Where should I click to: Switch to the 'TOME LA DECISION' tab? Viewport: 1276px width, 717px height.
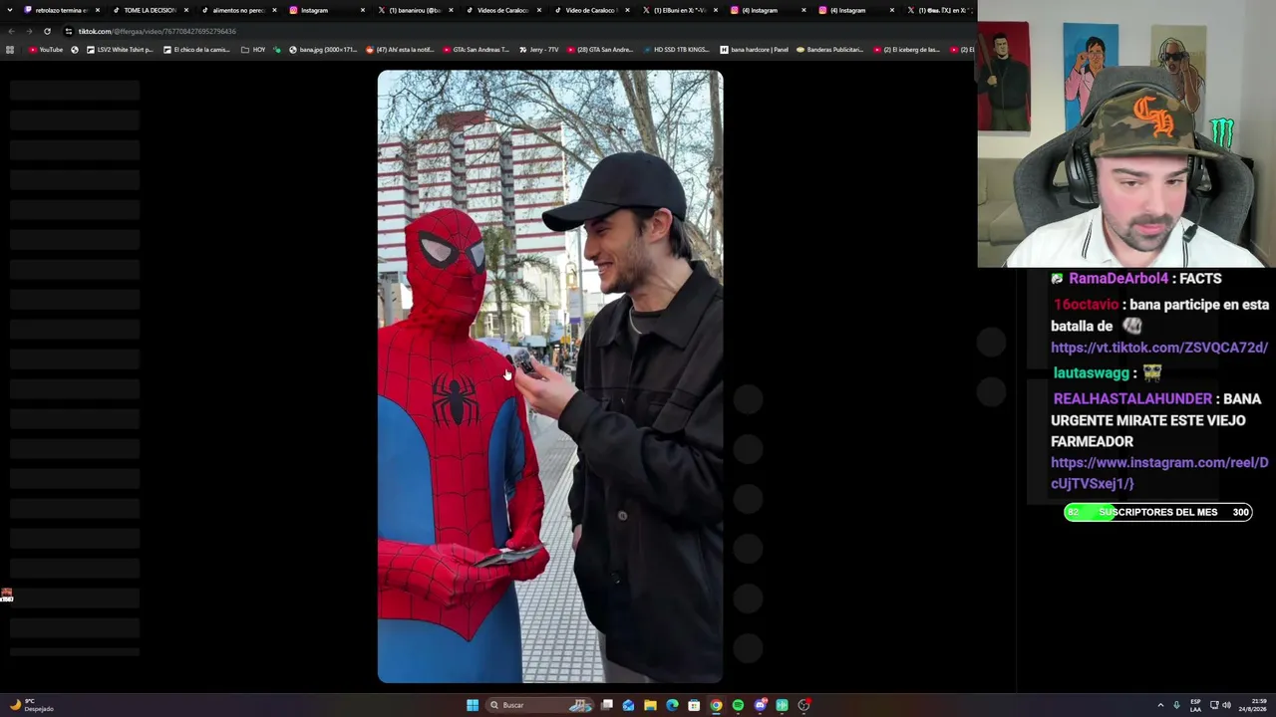(x=149, y=10)
